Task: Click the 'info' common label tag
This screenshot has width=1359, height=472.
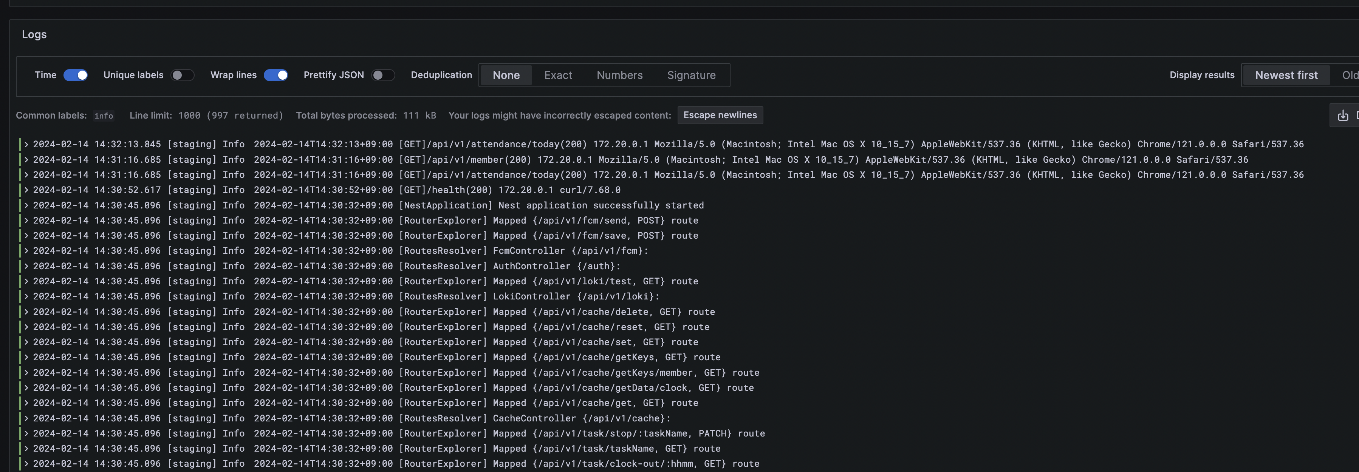Action: pyautogui.click(x=104, y=116)
